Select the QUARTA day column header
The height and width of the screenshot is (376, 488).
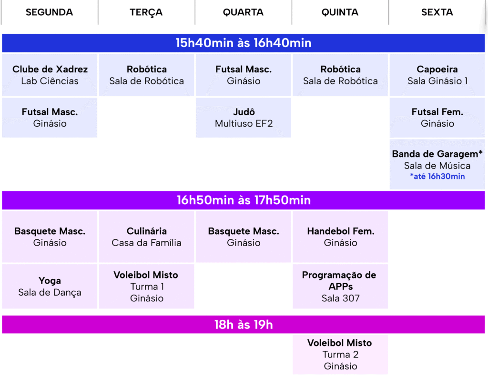tap(244, 12)
